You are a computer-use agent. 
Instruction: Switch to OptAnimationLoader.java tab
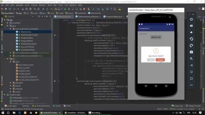pos(88,17)
